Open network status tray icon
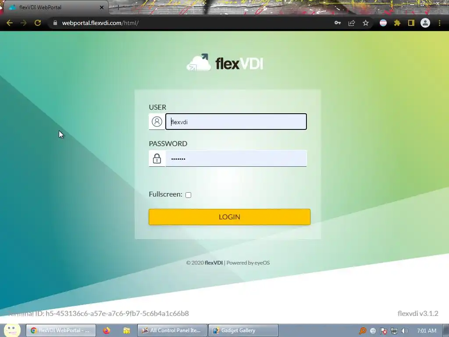The height and width of the screenshot is (337, 449). [x=394, y=331]
